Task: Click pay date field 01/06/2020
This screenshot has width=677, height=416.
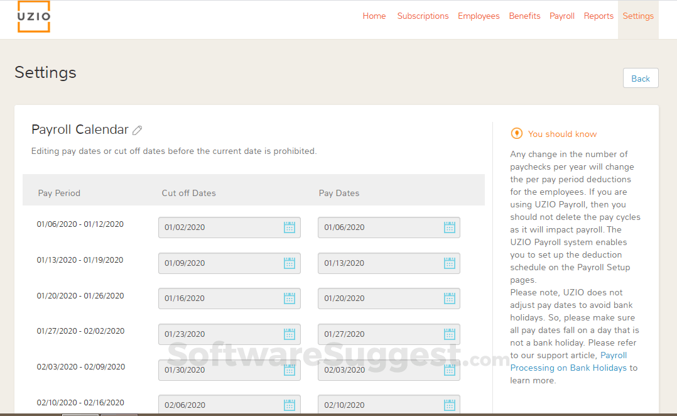Action: click(389, 227)
